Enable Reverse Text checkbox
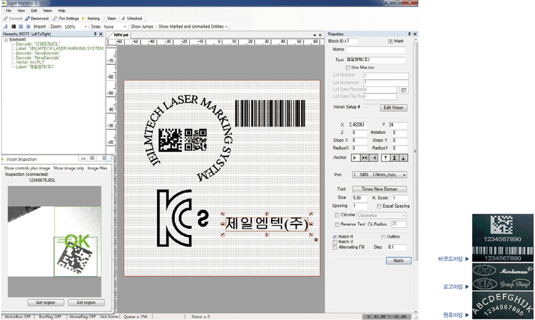This screenshot has height=320, width=535. 337,224
